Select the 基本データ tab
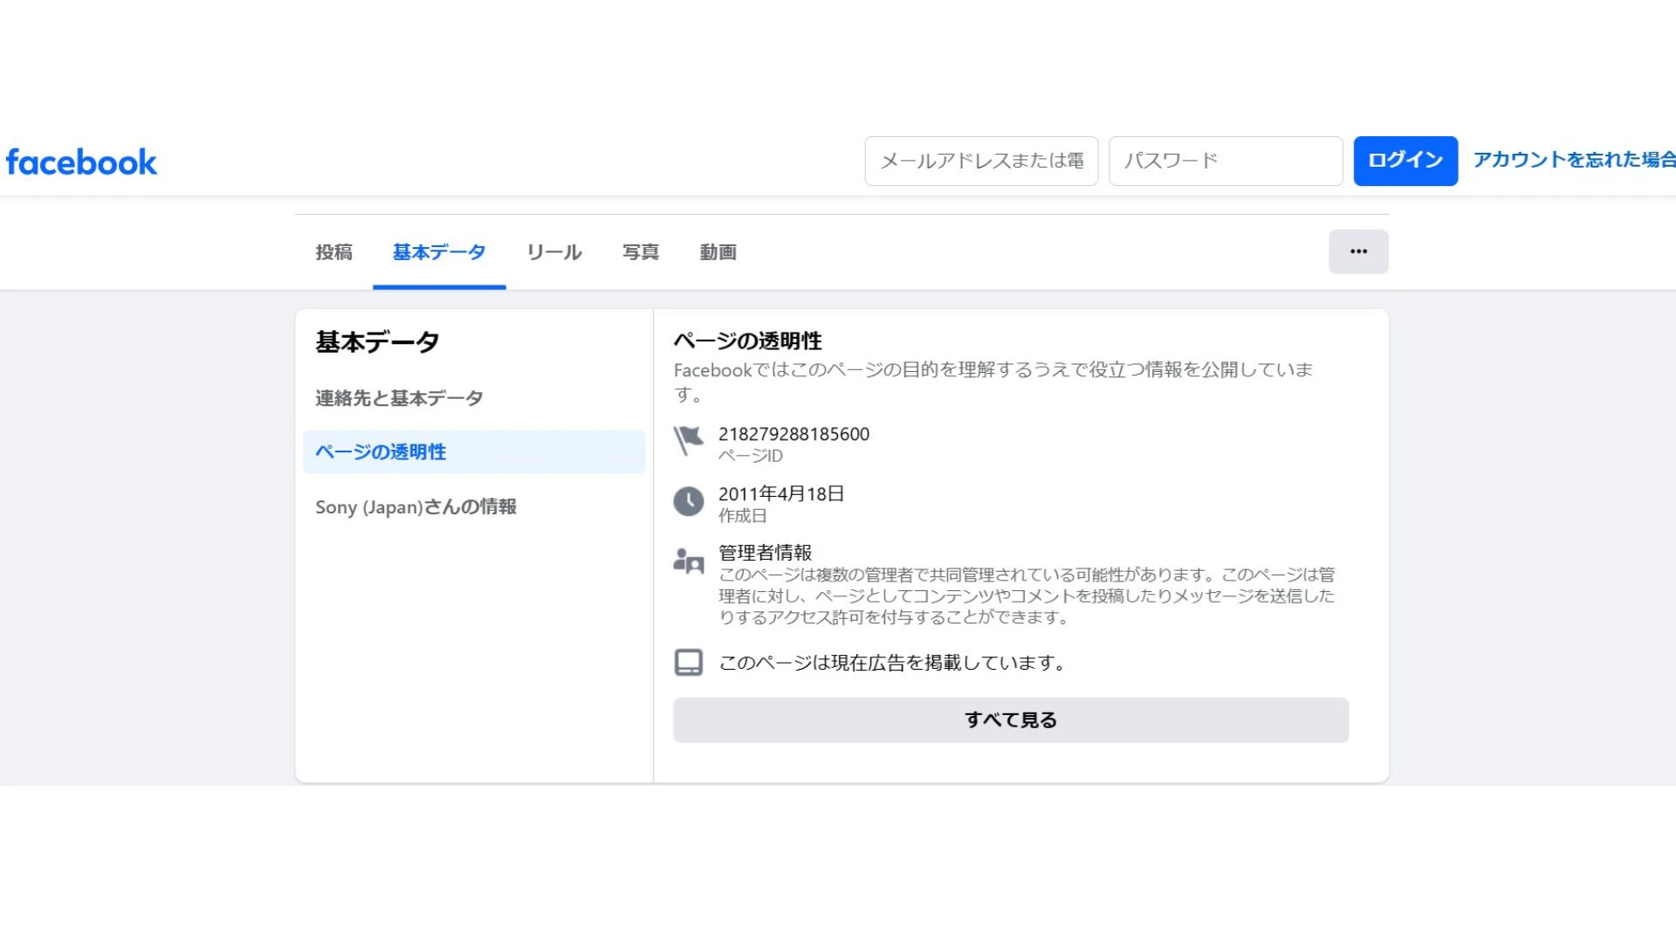Viewport: 1676px width, 943px height. (439, 252)
